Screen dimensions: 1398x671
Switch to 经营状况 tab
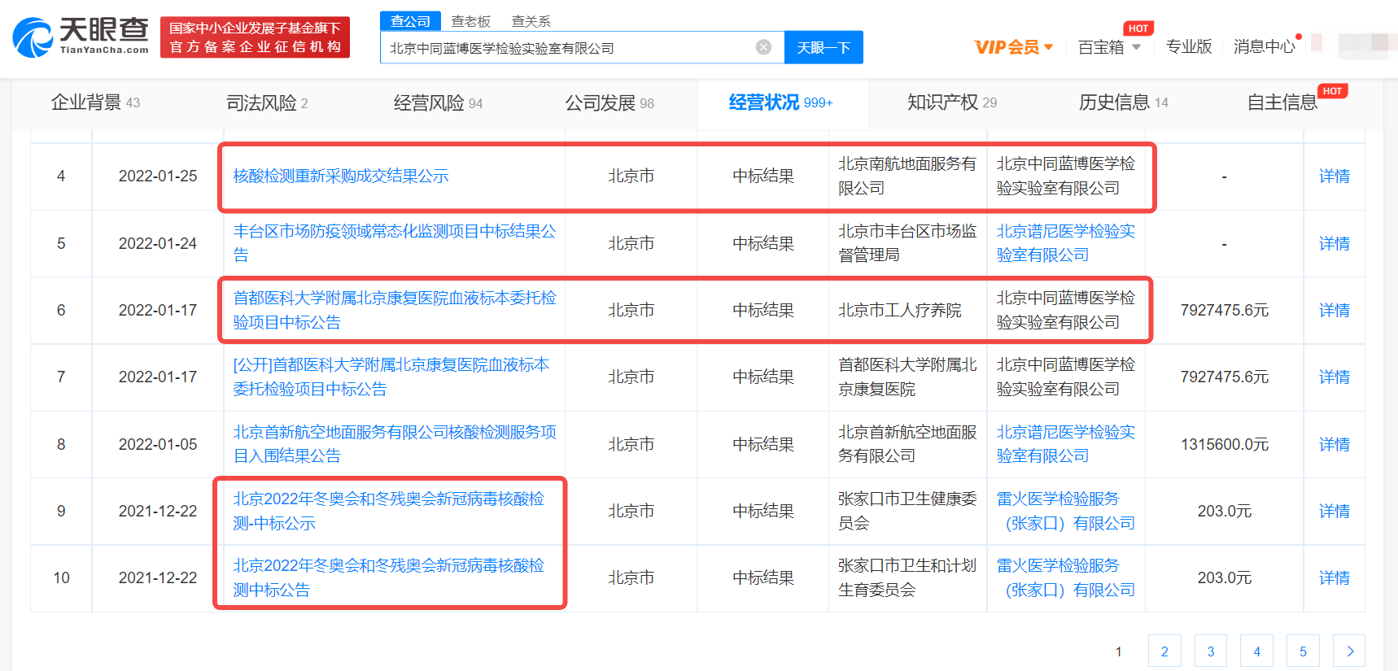tap(780, 102)
